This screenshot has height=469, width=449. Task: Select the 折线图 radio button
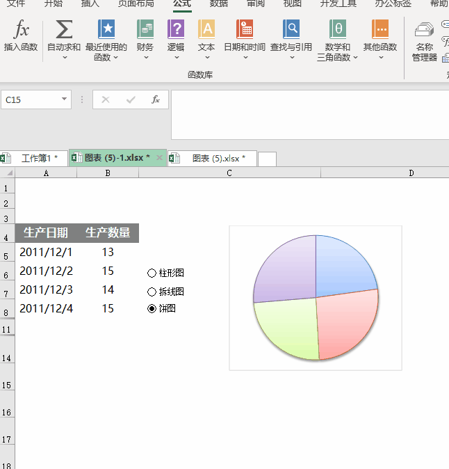(x=152, y=292)
